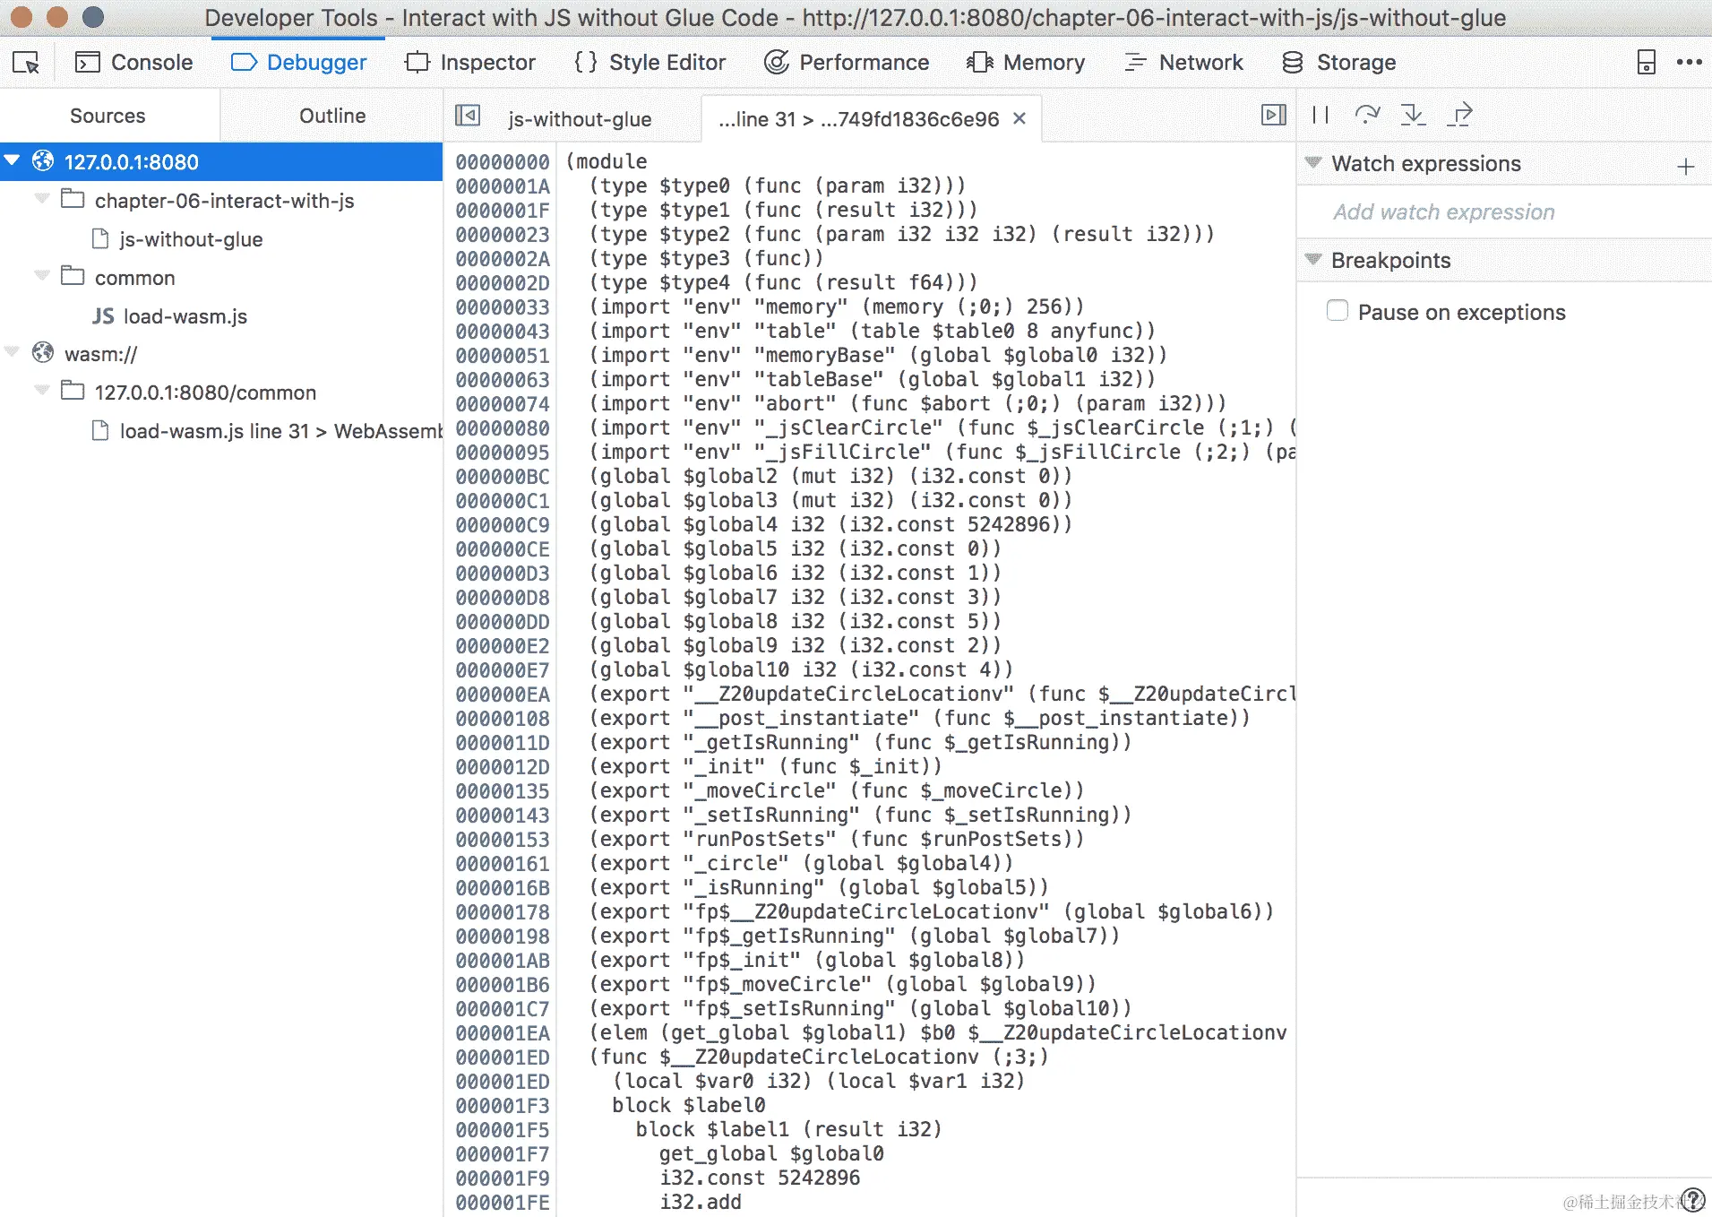Click the common folder icon
Screen dimensions: 1712x1217
[x=73, y=275]
